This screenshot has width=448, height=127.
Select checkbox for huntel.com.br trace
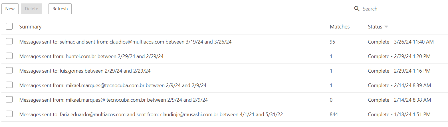coord(9,56)
